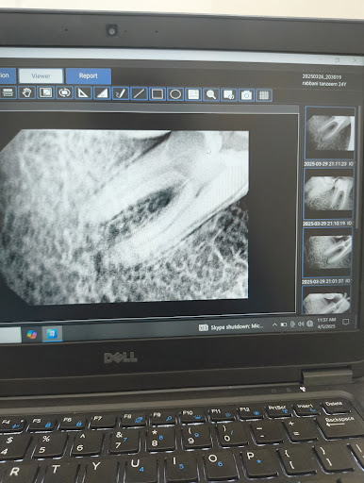Click the image settings tool beside magnifier
Screen dimensions: 364x483
(229, 95)
